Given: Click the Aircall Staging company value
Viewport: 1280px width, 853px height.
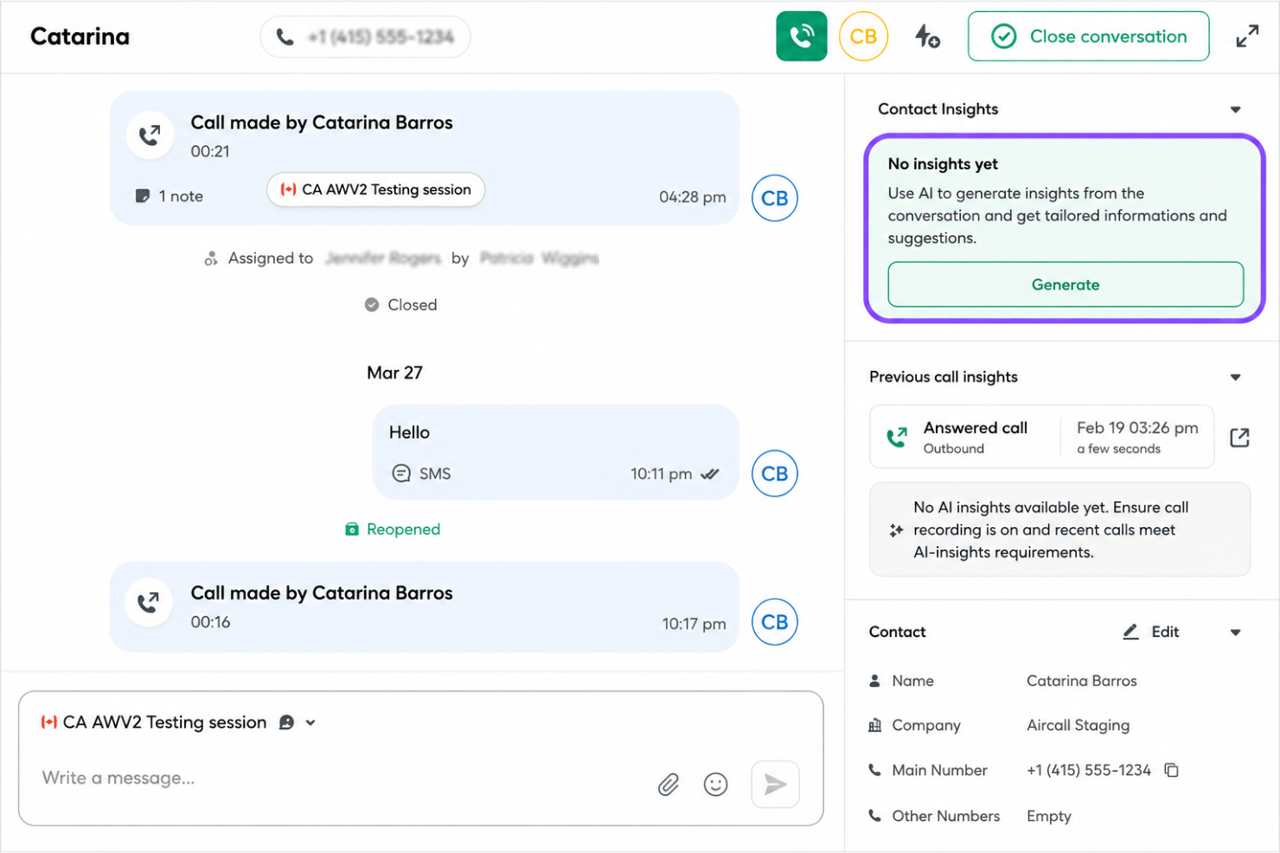Looking at the screenshot, I should 1078,725.
